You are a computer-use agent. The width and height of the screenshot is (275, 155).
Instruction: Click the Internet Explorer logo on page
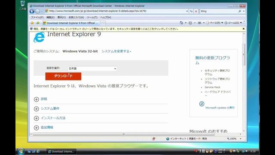pos(39,37)
